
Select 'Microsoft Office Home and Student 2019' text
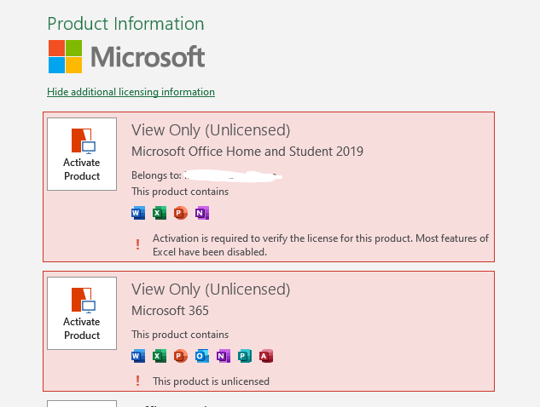tap(247, 152)
